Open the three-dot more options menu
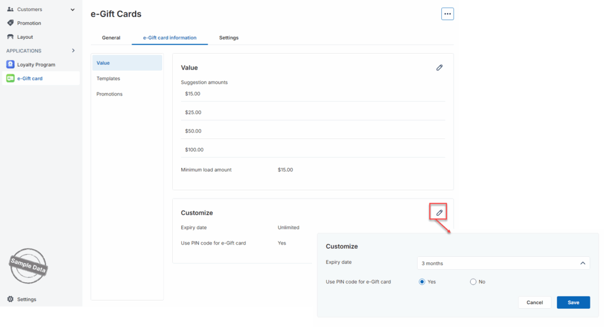This screenshot has height=327, width=604. click(447, 14)
